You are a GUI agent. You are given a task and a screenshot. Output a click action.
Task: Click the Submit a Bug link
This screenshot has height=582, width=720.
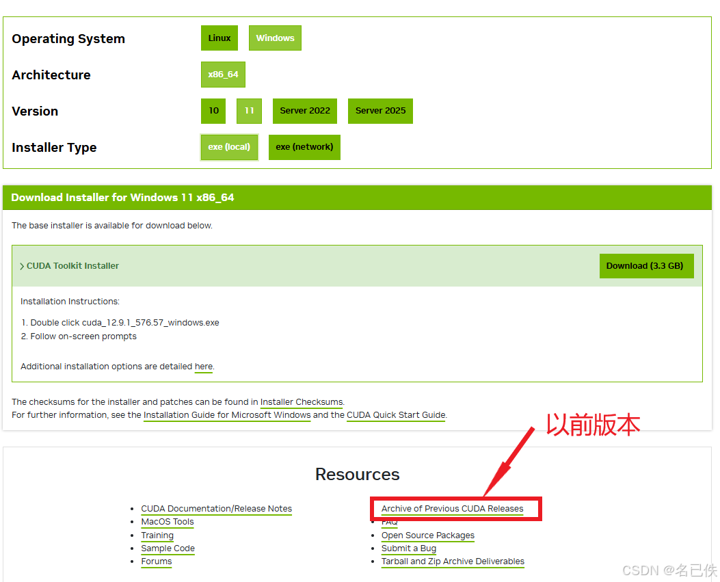tap(409, 548)
